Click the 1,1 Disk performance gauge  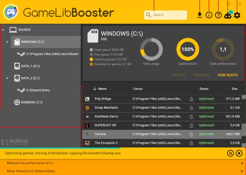(223, 49)
